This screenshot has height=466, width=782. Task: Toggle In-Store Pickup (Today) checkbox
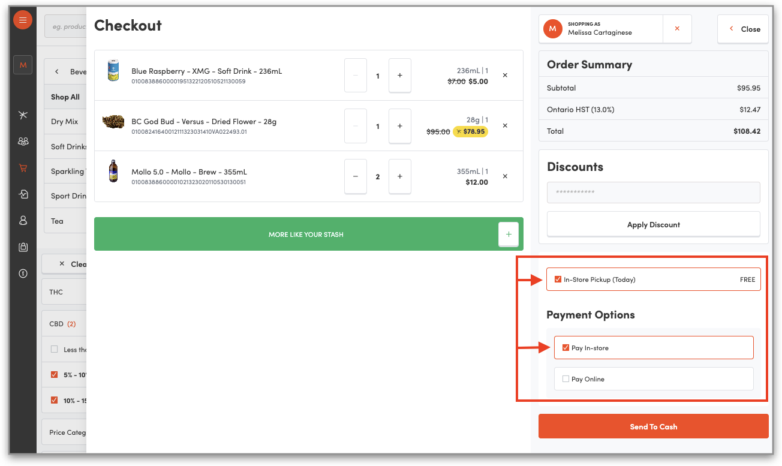(x=558, y=279)
